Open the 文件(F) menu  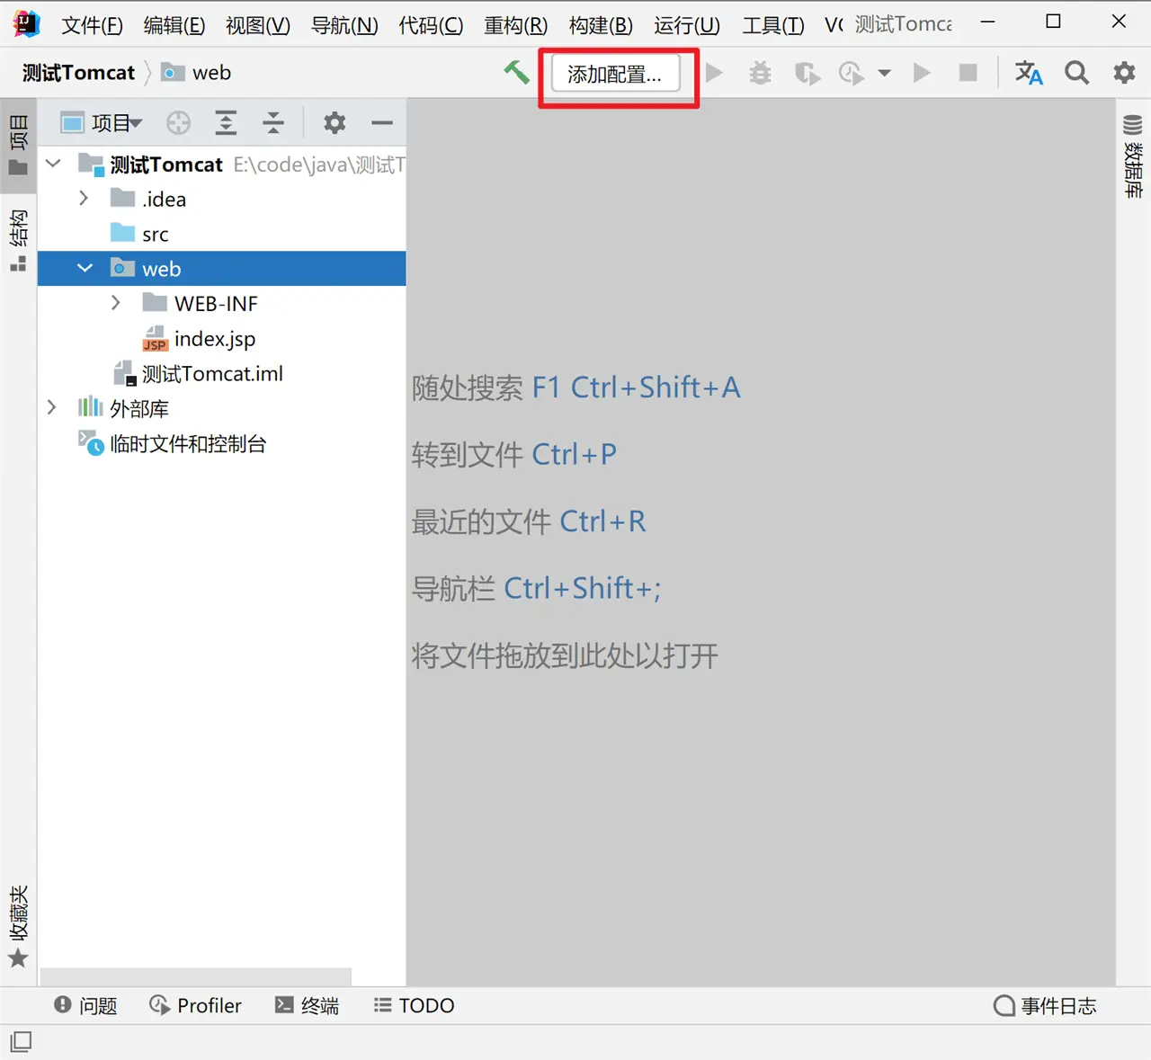[x=92, y=25]
